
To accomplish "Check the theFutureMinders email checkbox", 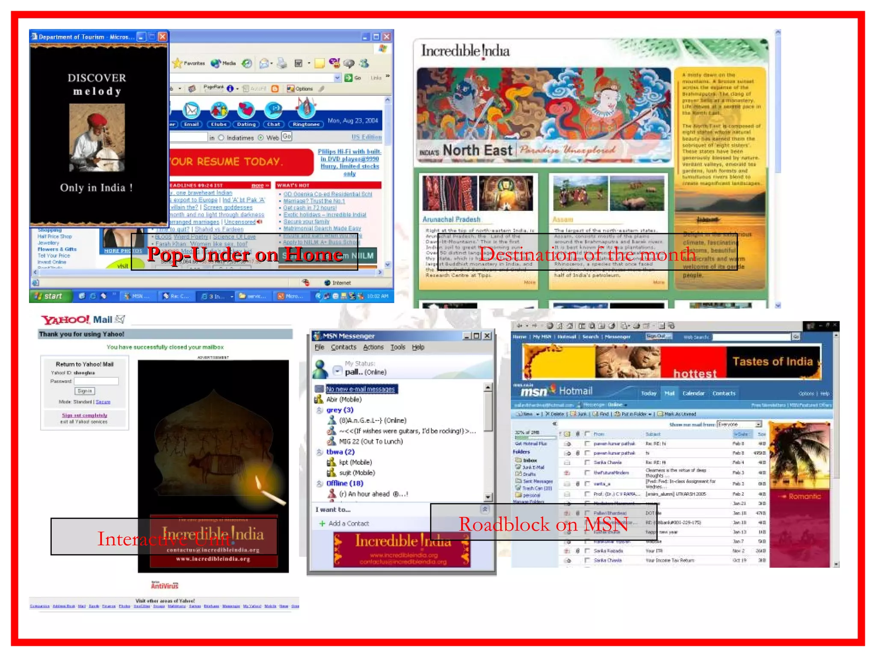I will click(587, 473).
